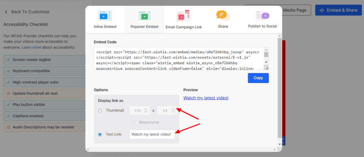
Task: Click the dialog scroll down arrow
Action: [x=279, y=144]
